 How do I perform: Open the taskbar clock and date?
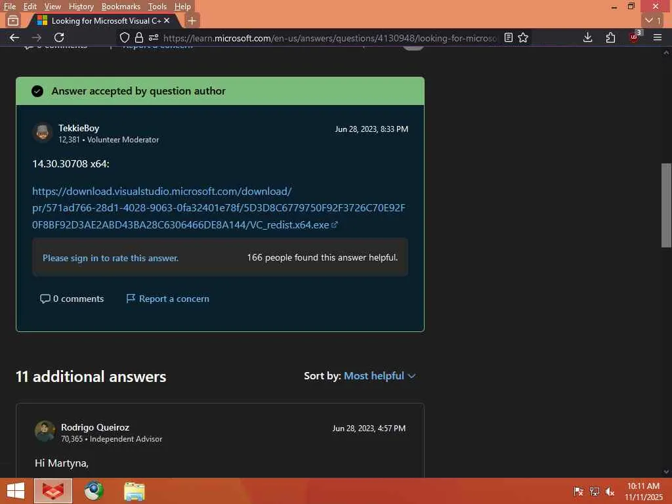tap(643, 491)
